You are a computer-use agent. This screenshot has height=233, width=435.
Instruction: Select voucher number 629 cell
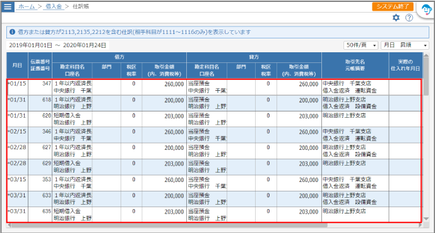click(x=40, y=167)
